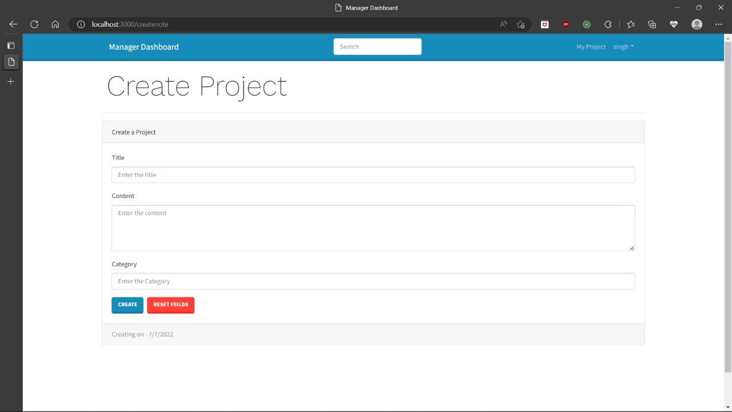Click the 'Create a Project' card header

373,132
